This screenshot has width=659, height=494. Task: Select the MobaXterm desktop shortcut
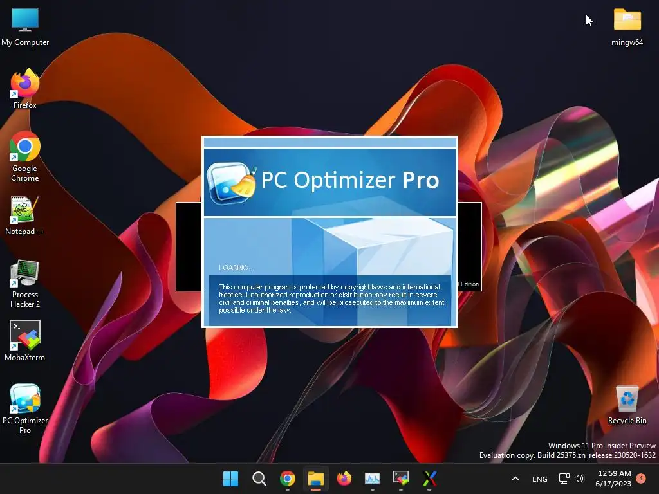(x=25, y=341)
